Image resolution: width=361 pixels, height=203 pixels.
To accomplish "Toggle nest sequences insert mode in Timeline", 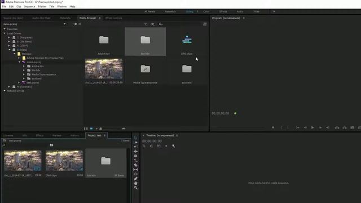I will pos(144,146).
